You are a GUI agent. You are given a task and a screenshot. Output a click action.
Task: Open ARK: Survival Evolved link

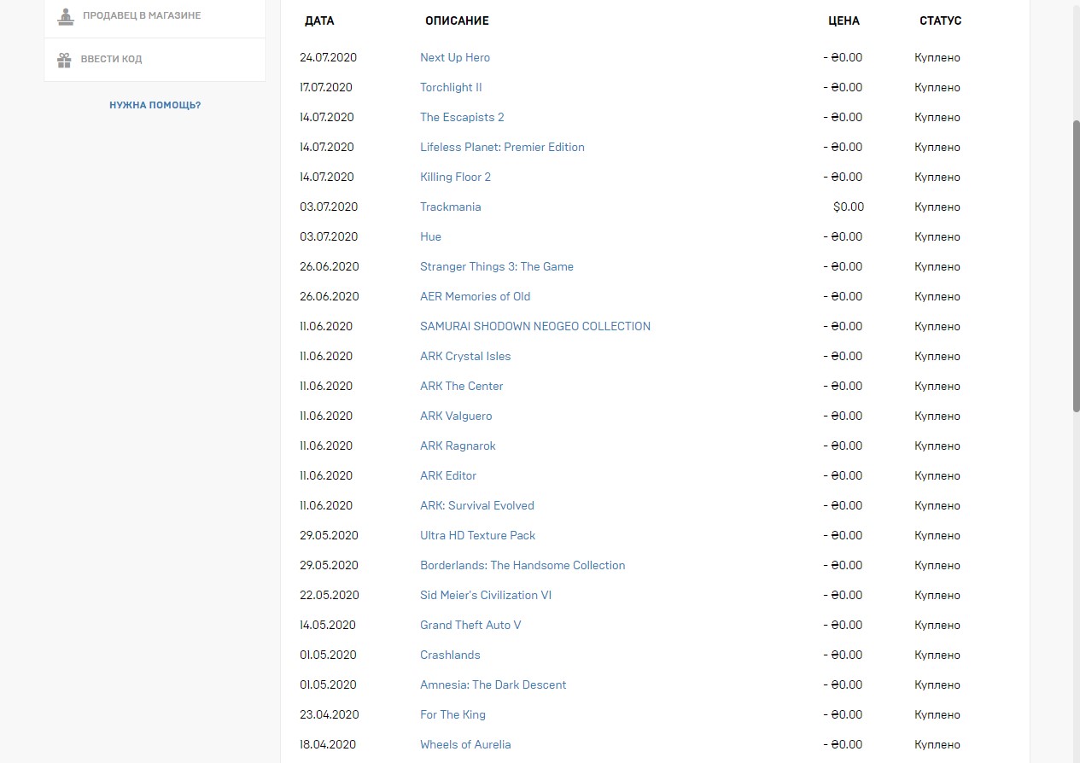pyautogui.click(x=477, y=505)
